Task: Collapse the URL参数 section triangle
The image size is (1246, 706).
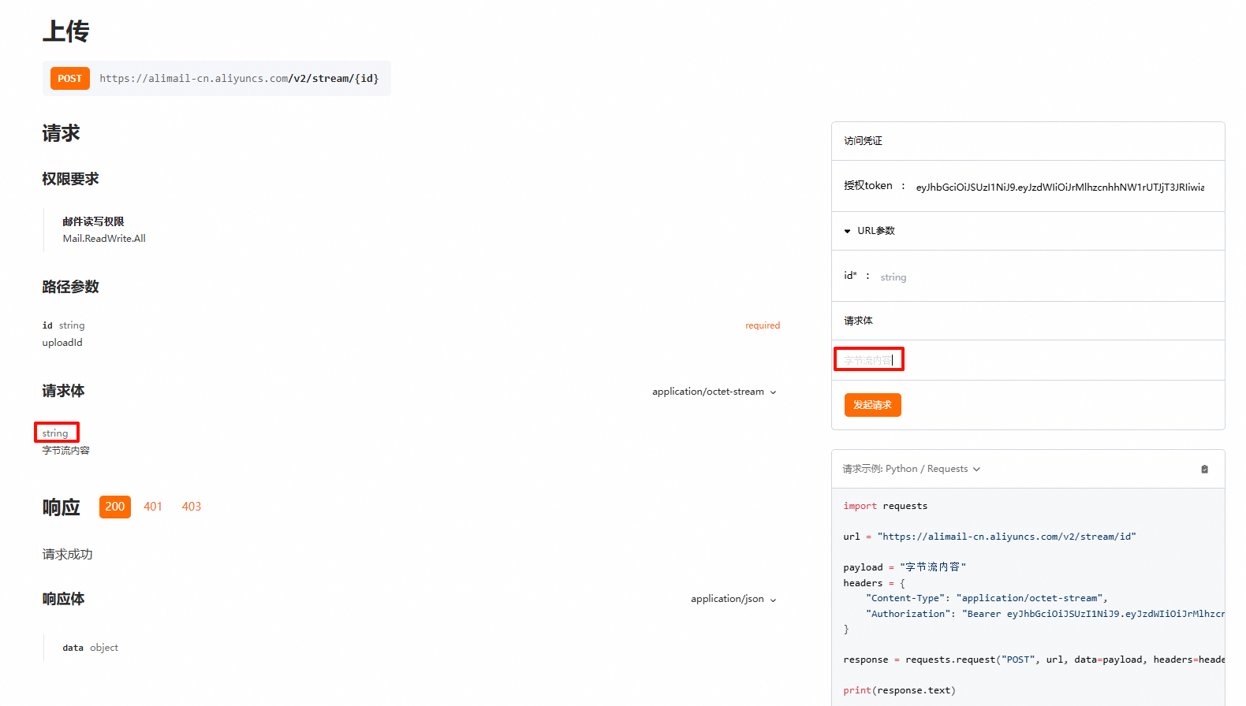Action: 848,232
